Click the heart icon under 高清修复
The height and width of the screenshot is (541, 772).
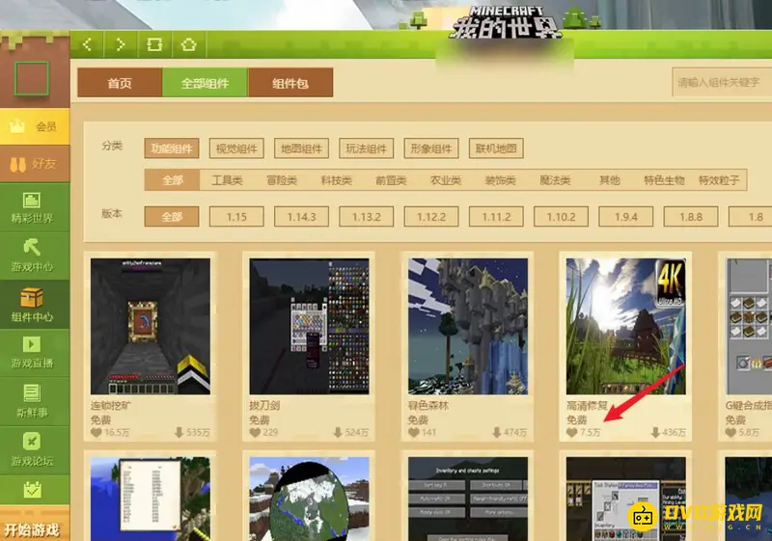pos(572,433)
